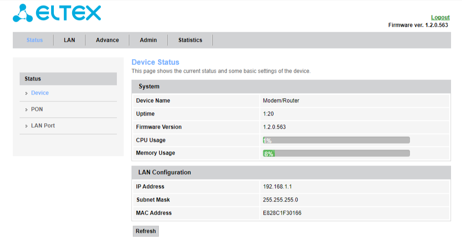Click the subnet mask value 255.255.255.0
This screenshot has height=247, width=462.
tap(280, 200)
